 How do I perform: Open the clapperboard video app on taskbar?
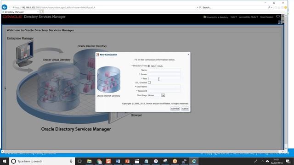(x=137, y=161)
